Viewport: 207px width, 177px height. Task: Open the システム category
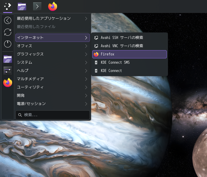53,63
